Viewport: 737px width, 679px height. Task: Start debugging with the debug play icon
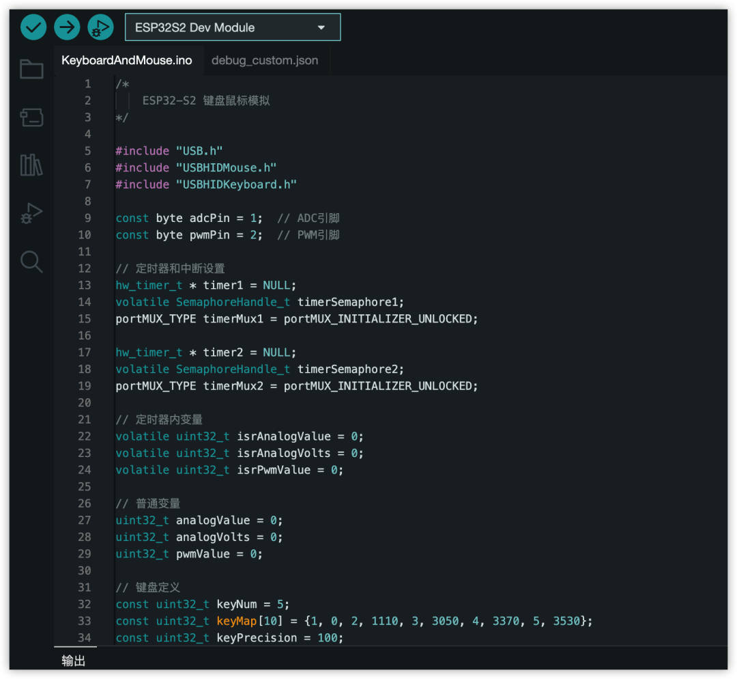click(100, 27)
